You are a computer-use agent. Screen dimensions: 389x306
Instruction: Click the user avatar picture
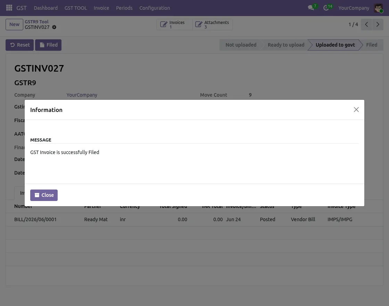click(x=378, y=8)
